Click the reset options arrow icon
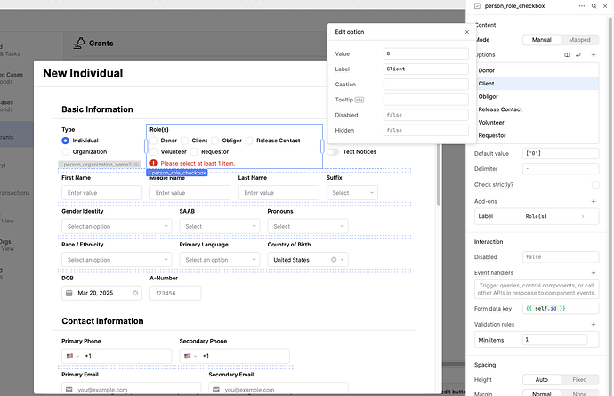 [578, 55]
